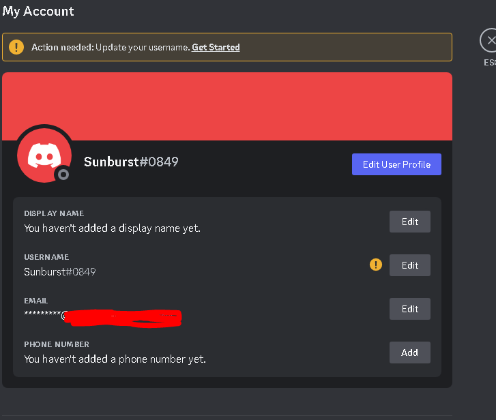Open the Get Started link
This screenshot has height=420, width=496.
pos(216,47)
